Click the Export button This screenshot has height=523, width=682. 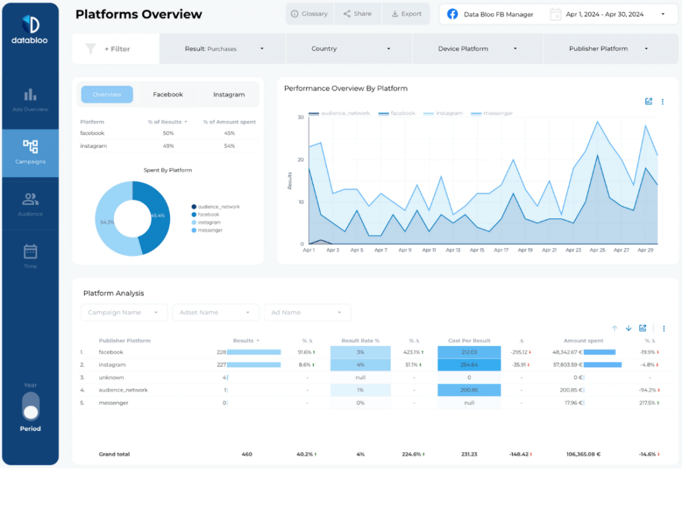click(406, 14)
